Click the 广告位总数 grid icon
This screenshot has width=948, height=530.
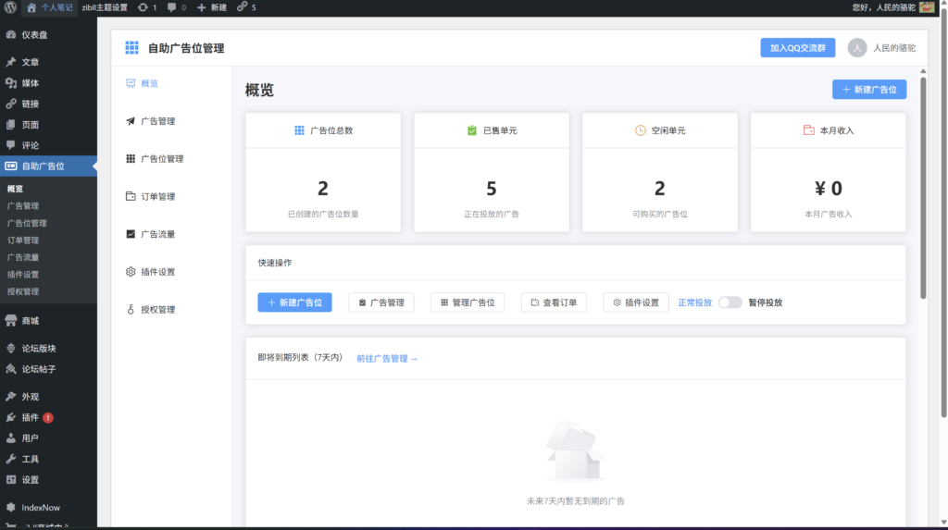pyautogui.click(x=299, y=130)
